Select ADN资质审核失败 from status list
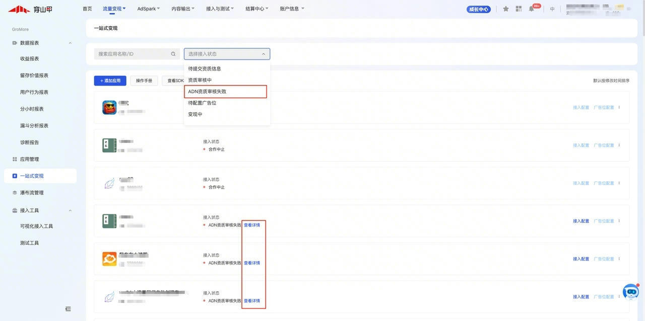Viewport: 645px width, 321px height. click(x=207, y=92)
